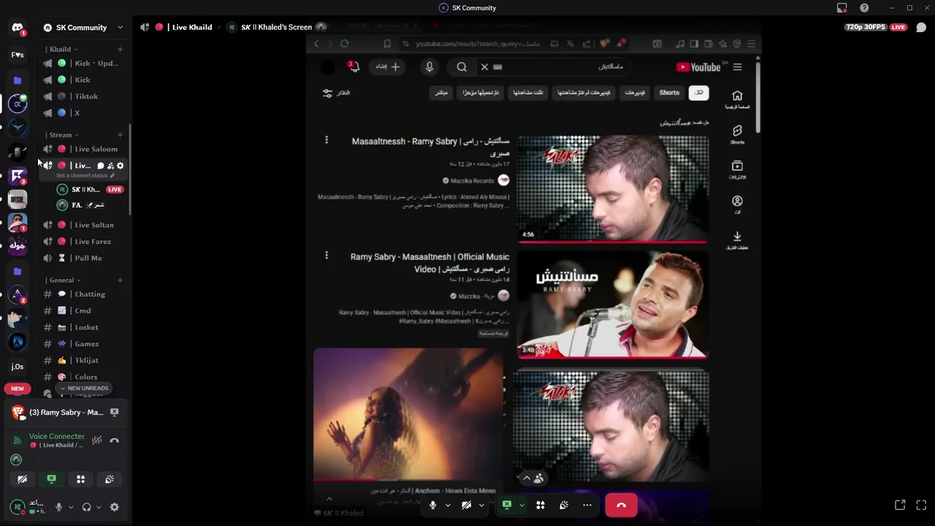Disconnect from voice in left panel
This screenshot has width=935, height=526.
click(x=115, y=441)
